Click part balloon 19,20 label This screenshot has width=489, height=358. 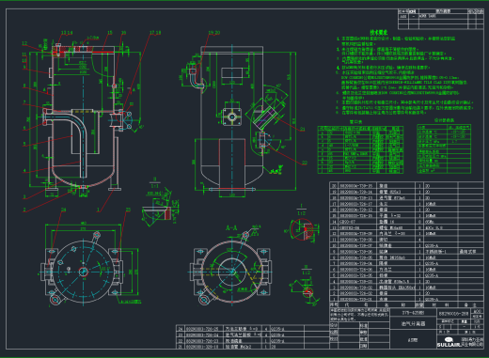pos(214,33)
